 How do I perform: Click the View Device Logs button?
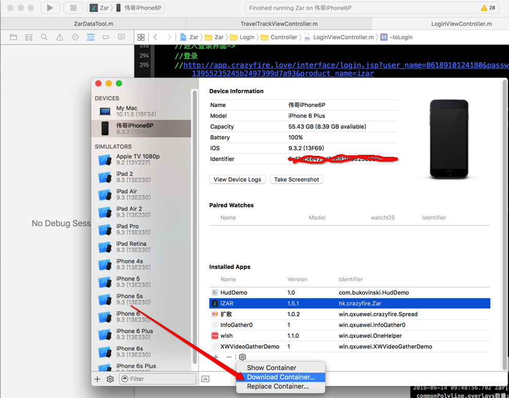[238, 179]
